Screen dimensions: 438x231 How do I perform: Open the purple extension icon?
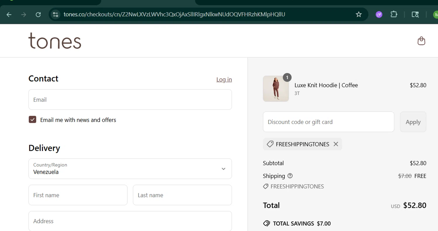click(379, 14)
